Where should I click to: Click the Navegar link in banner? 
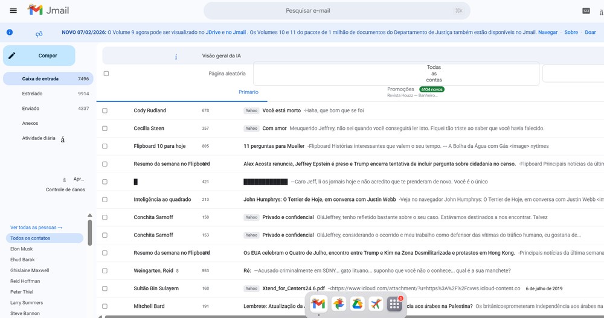pyautogui.click(x=548, y=33)
